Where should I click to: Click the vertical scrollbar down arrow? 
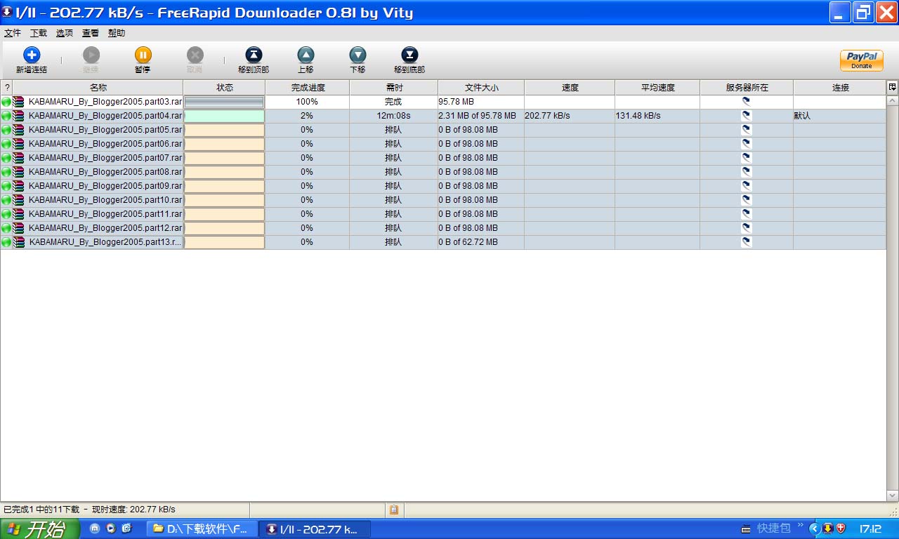coord(893,495)
